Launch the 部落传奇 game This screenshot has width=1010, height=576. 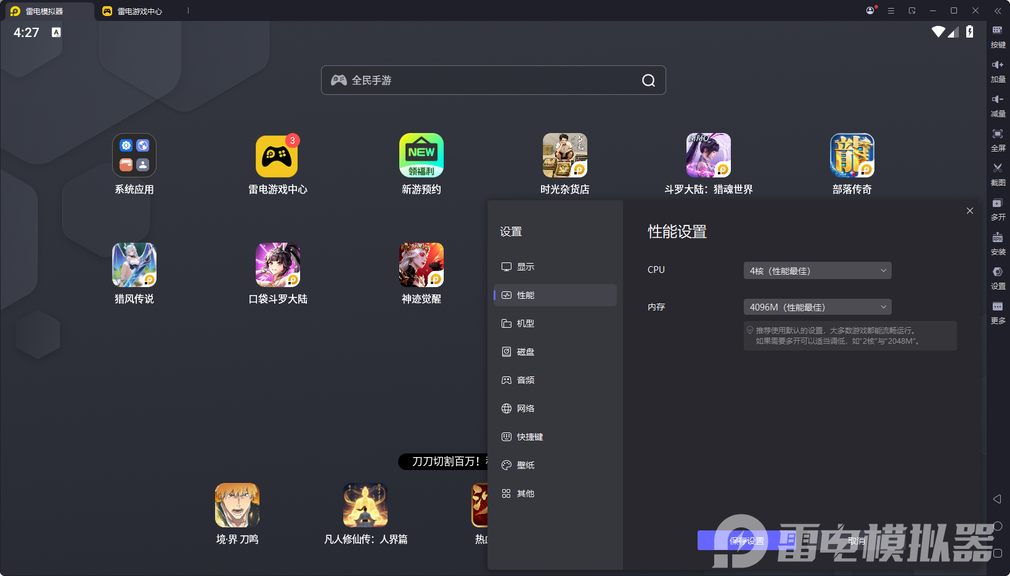(852, 155)
